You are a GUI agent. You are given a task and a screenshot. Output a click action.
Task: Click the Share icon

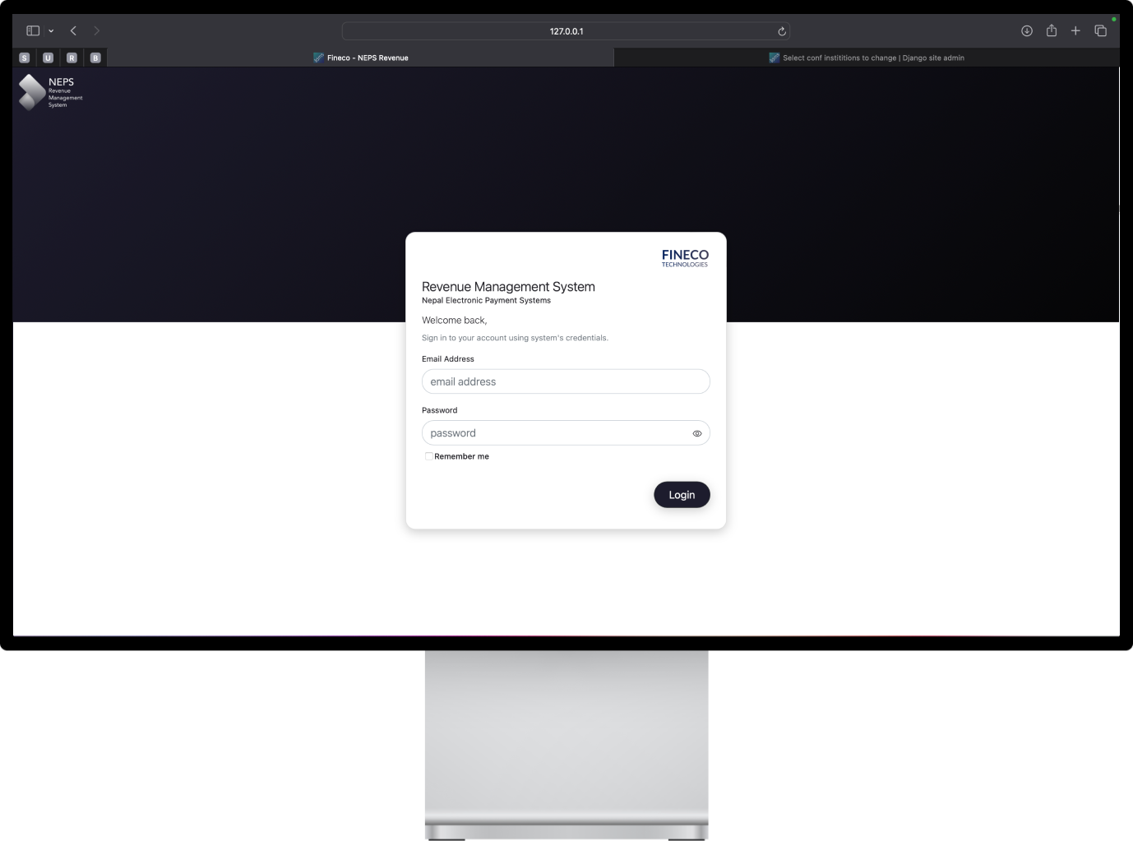pos(1051,30)
